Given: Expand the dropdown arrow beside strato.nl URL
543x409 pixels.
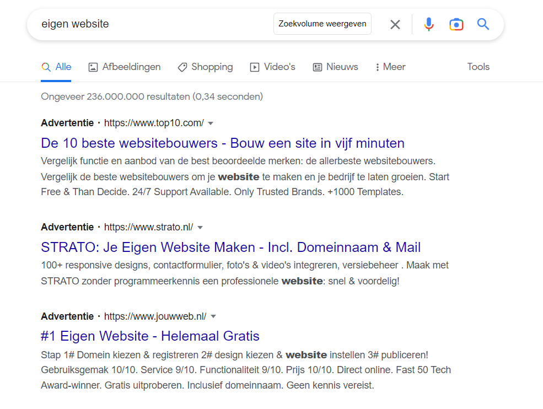Looking at the screenshot, I should click(200, 227).
